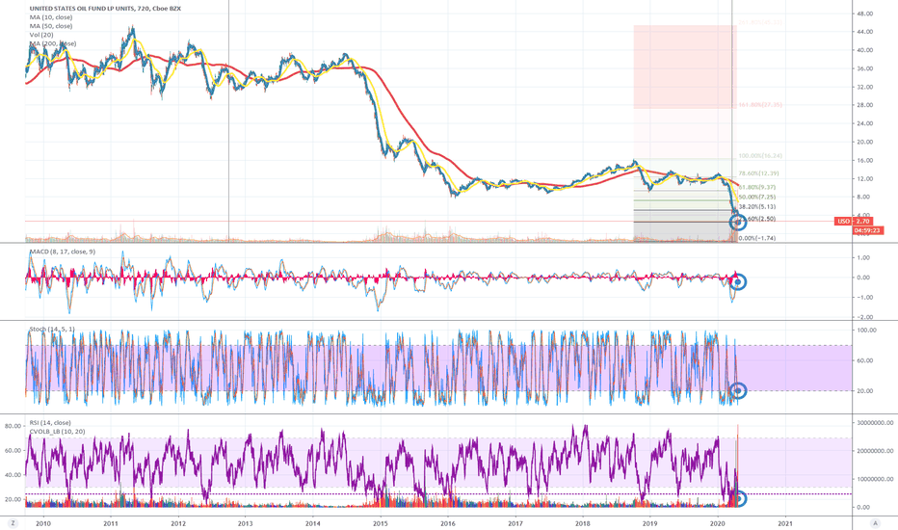Viewport: 898px width, 530px height.
Task: Click the 30000000.00 value on the volume axis
Action: 875,423
